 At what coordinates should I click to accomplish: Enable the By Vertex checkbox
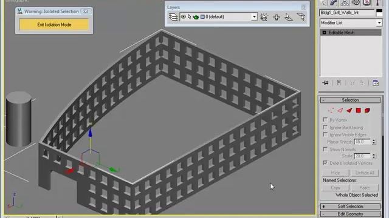pyautogui.click(x=325, y=120)
